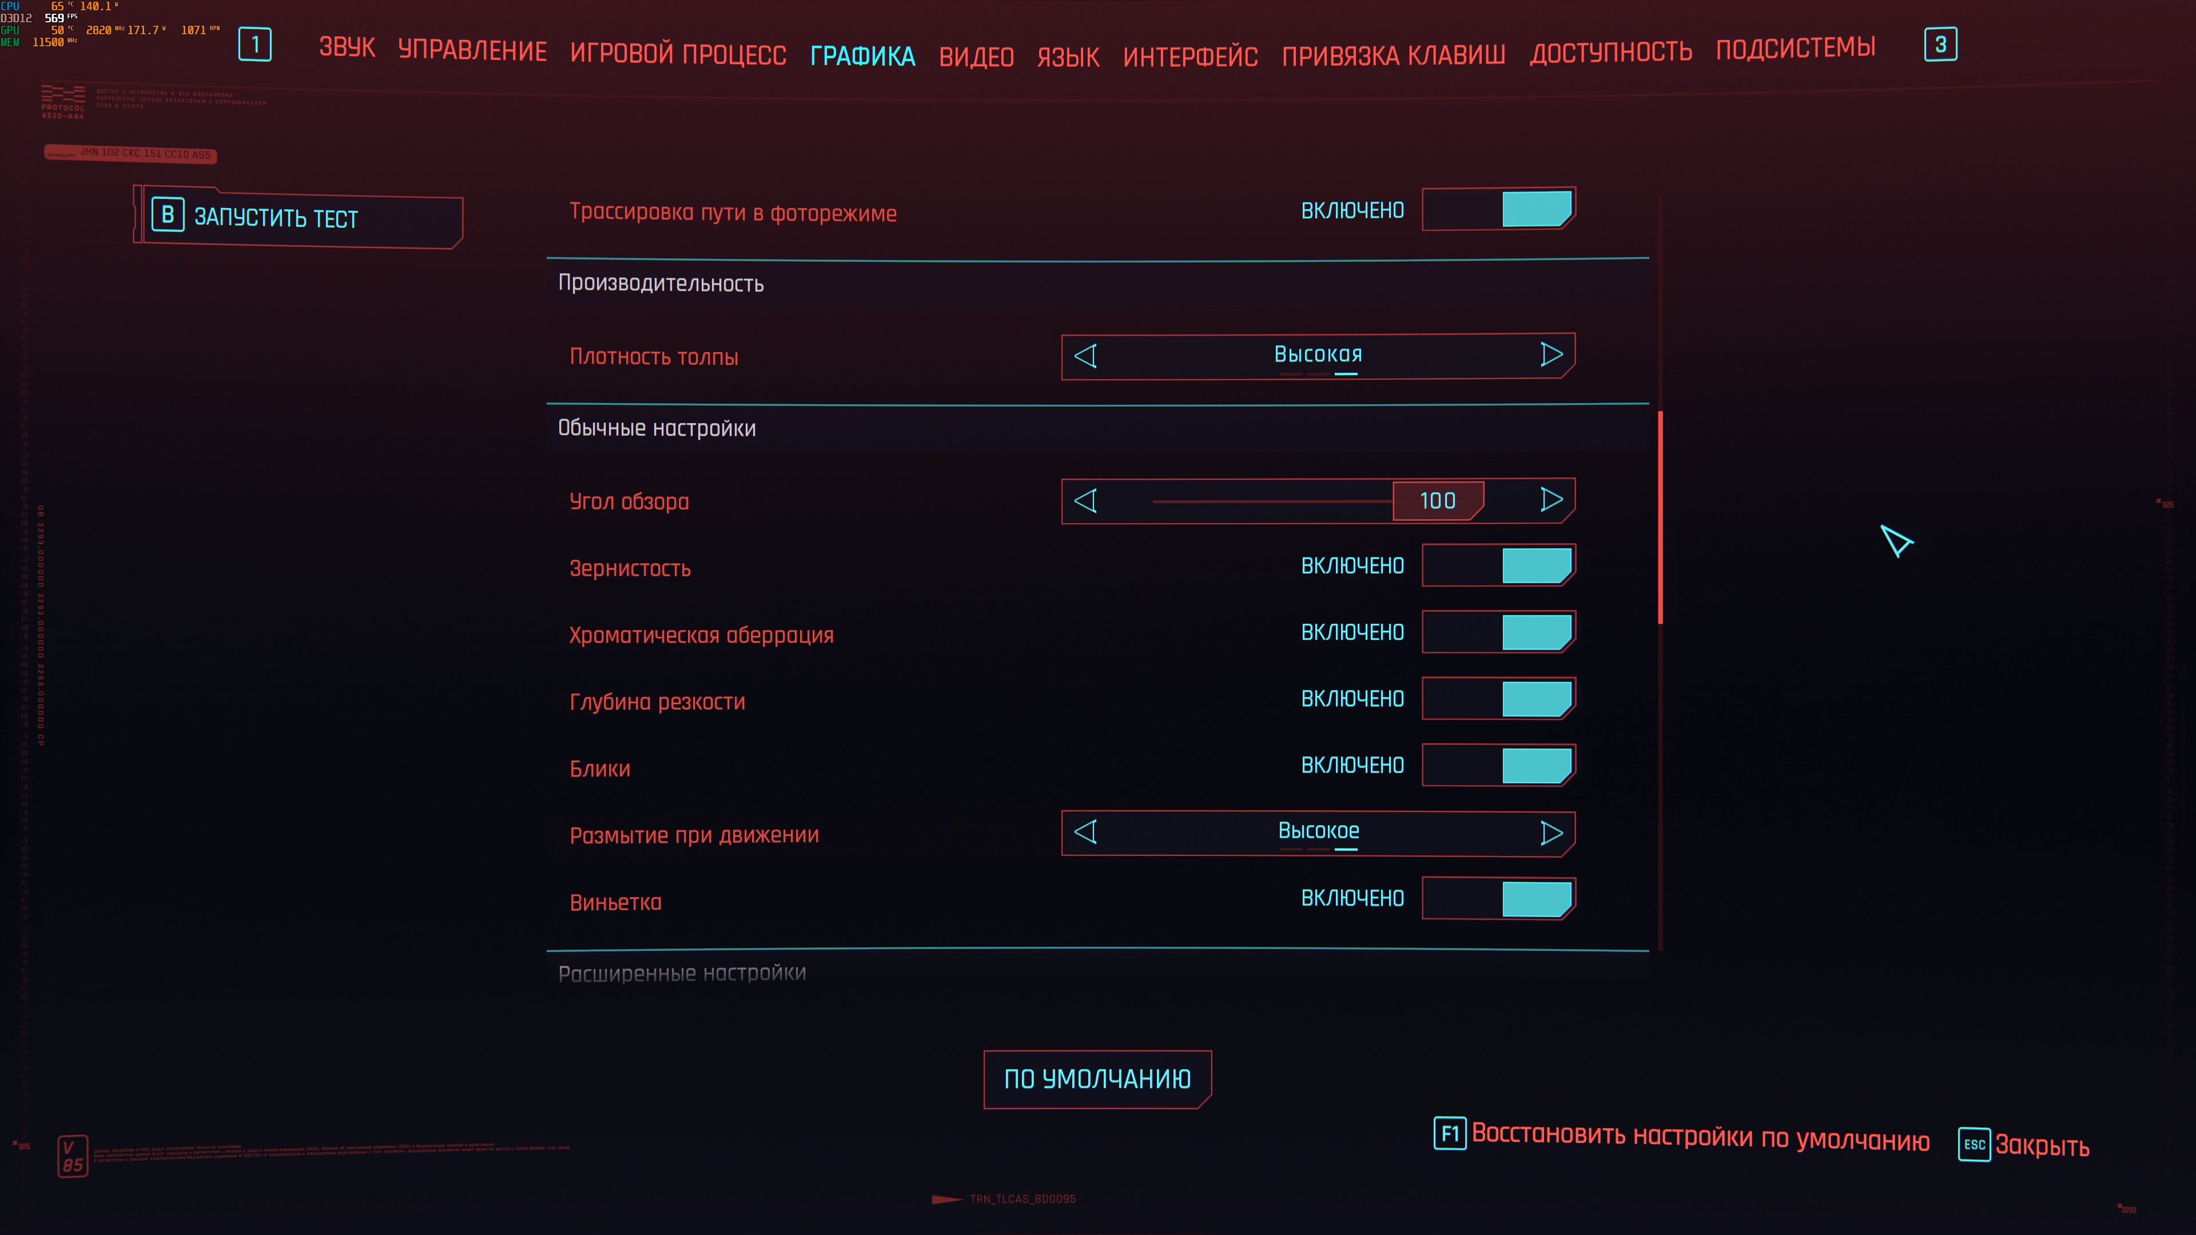The image size is (2196, 1235).
Task: Click left arrow for Размытие при движении
Action: point(1085,832)
